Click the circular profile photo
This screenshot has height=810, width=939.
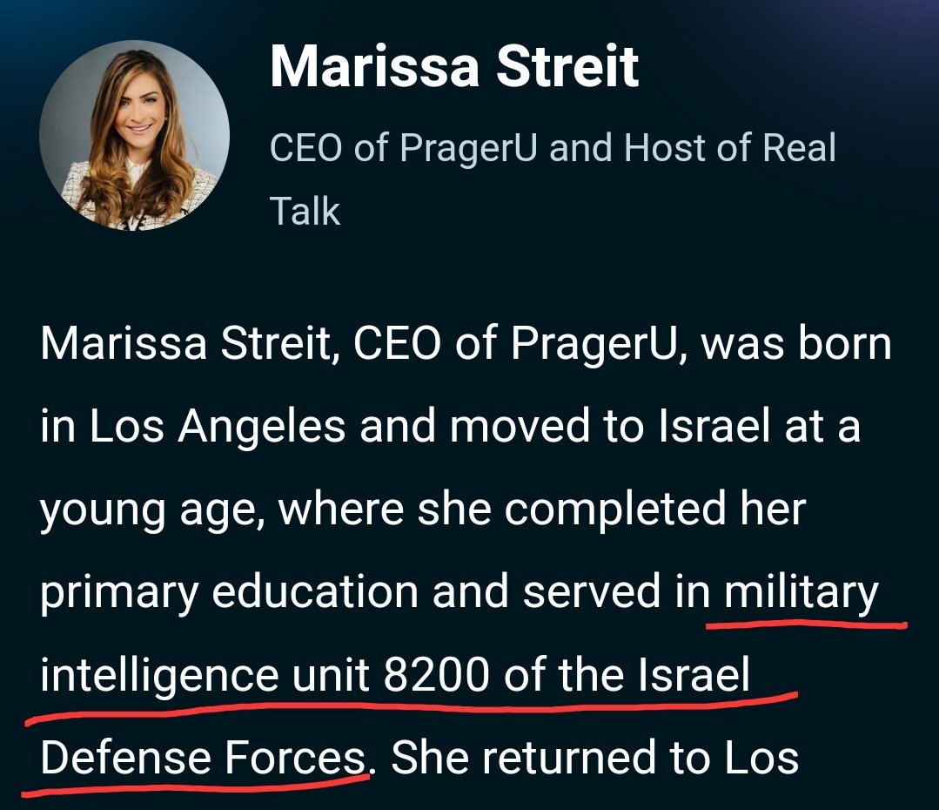click(x=135, y=136)
